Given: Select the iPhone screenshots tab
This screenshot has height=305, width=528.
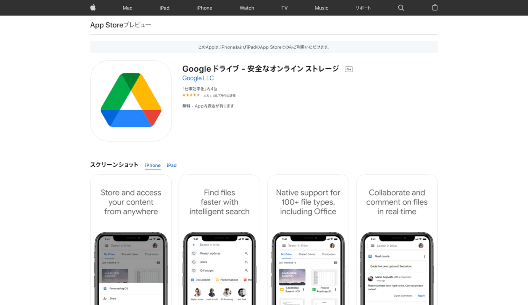Looking at the screenshot, I should (x=153, y=165).
